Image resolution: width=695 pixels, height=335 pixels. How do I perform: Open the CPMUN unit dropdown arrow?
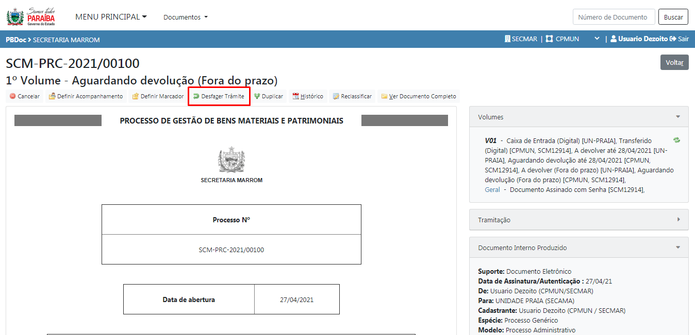(597, 39)
